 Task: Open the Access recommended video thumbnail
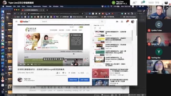pyautogui.click(x=100, y=73)
